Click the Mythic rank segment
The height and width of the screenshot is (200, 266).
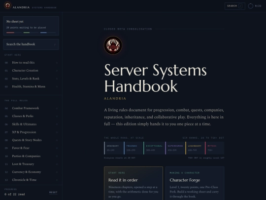point(215,148)
